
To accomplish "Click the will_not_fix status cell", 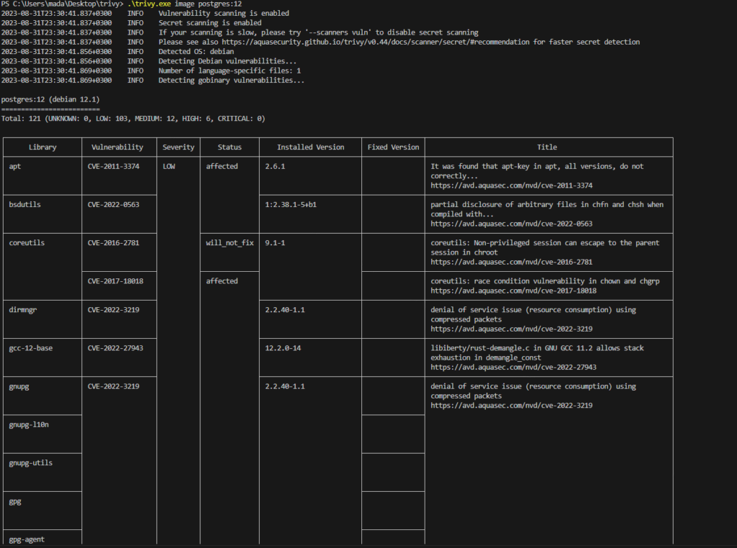I will click(230, 243).
